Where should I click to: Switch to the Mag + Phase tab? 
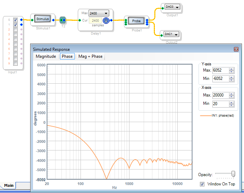pyautogui.click(x=91, y=56)
